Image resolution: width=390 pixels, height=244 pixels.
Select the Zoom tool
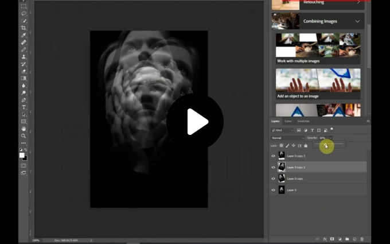pos(24,136)
